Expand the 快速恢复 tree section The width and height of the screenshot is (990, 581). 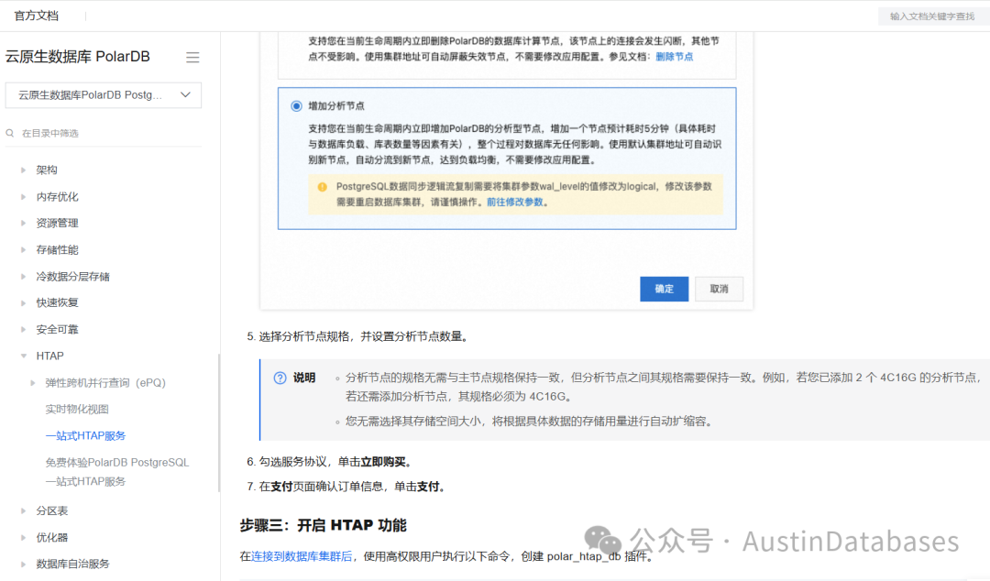pos(23,302)
